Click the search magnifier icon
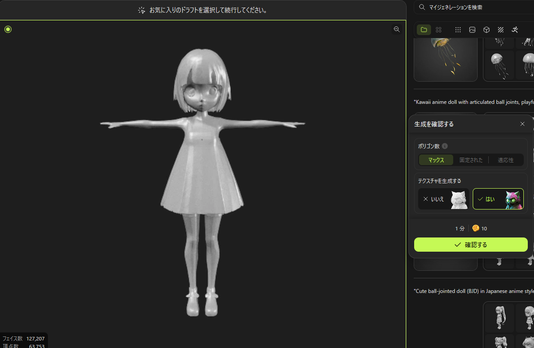 (x=422, y=7)
